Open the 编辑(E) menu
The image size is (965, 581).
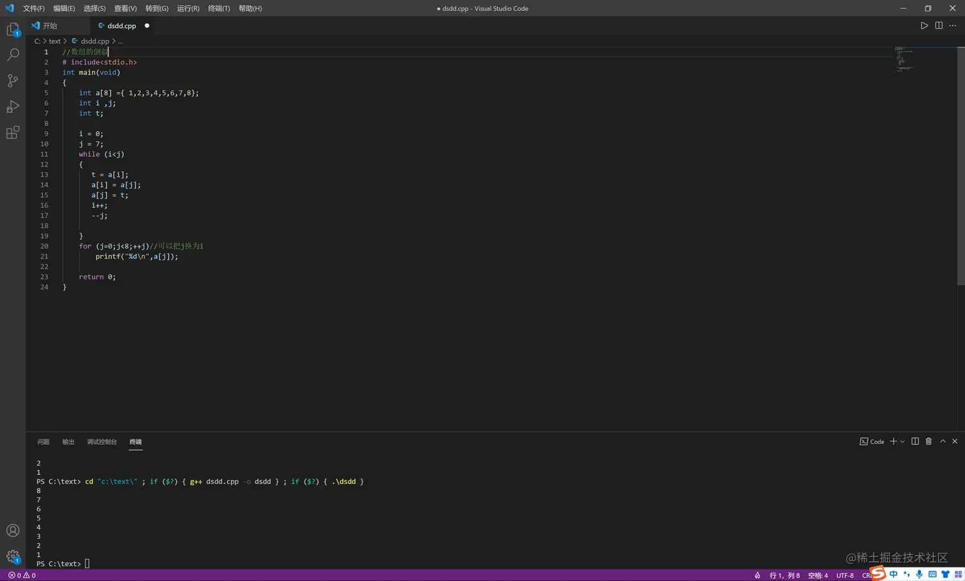[64, 8]
